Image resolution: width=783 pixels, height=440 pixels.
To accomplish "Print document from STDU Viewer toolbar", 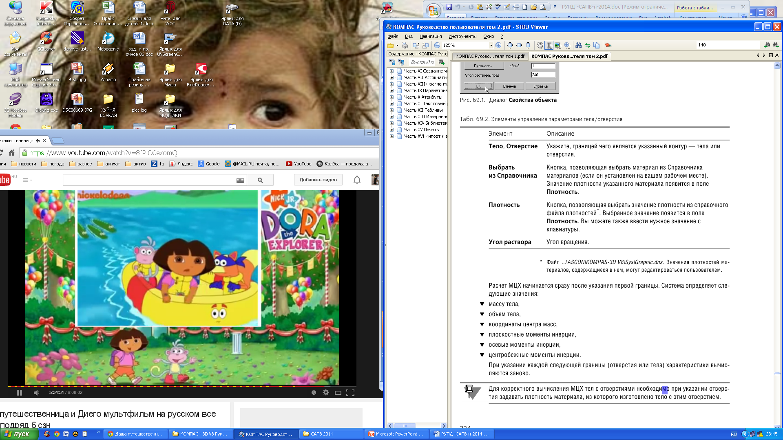I will click(x=405, y=45).
